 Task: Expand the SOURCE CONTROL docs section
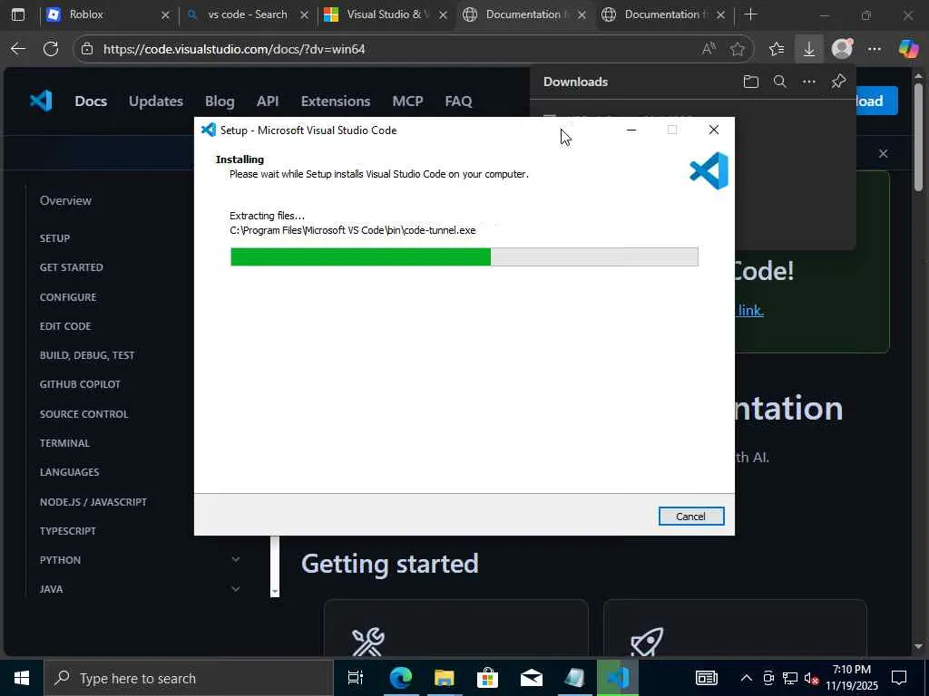[84, 413]
